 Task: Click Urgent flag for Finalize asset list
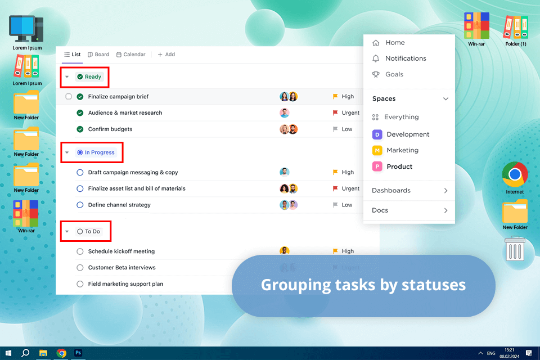coord(335,188)
